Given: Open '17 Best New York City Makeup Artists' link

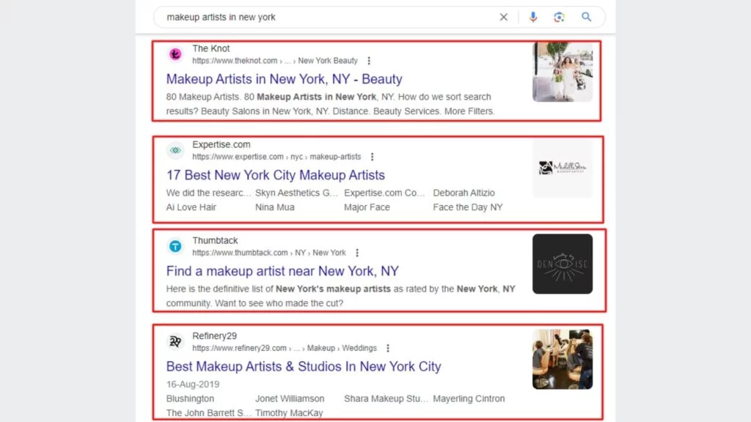Looking at the screenshot, I should (276, 175).
